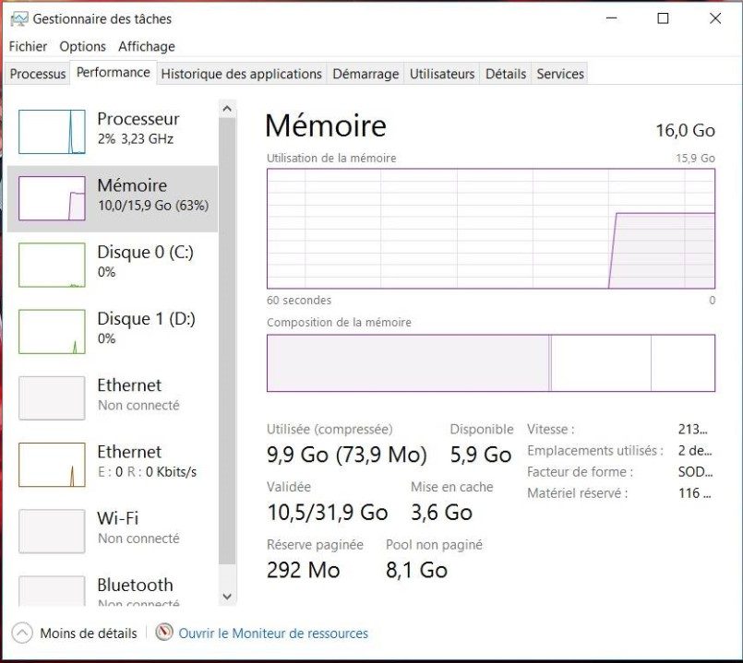Click the Mise en cache 3,6 Go value
This screenshot has width=743, height=663.
pos(441,513)
